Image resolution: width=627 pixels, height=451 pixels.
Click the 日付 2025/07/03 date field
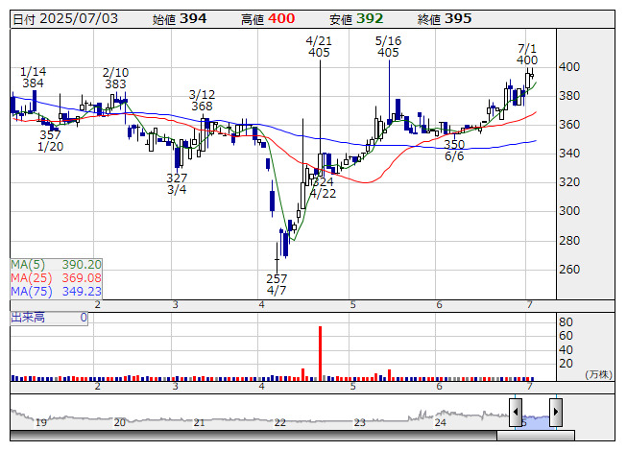[64, 18]
